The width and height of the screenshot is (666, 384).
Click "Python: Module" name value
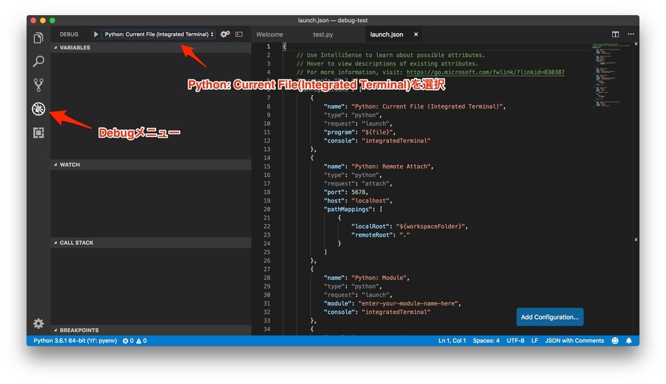click(x=379, y=277)
